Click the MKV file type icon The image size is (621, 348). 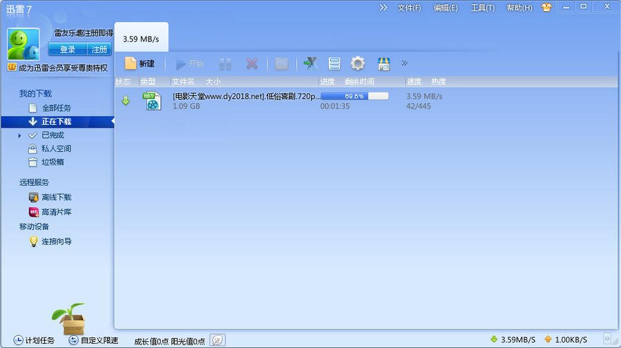pyautogui.click(x=152, y=101)
